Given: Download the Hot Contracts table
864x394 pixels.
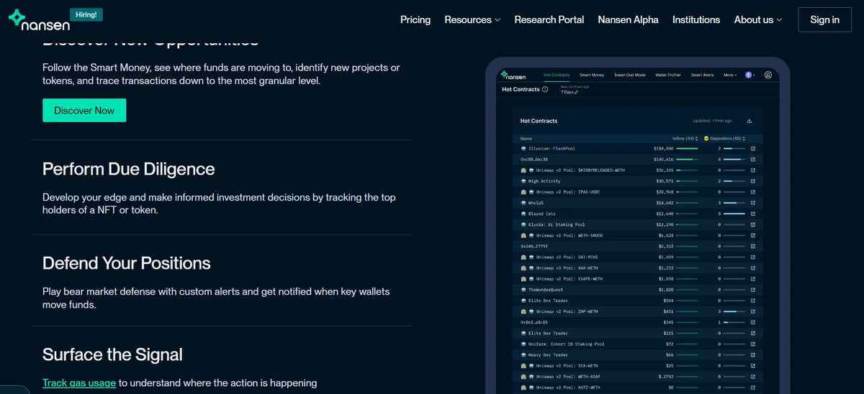Looking at the screenshot, I should [750, 121].
